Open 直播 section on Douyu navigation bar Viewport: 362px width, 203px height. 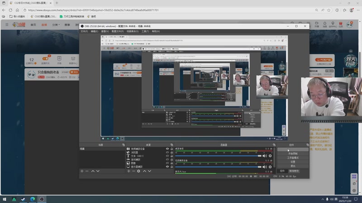44,25
